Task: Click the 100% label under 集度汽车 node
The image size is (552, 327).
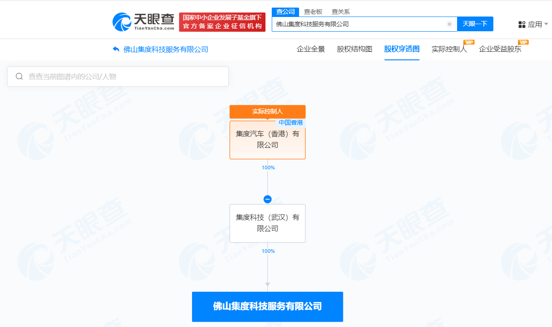Action: coord(268,168)
